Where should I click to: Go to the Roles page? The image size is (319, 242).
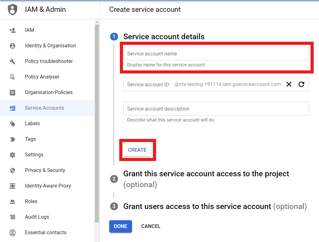[47, 202]
